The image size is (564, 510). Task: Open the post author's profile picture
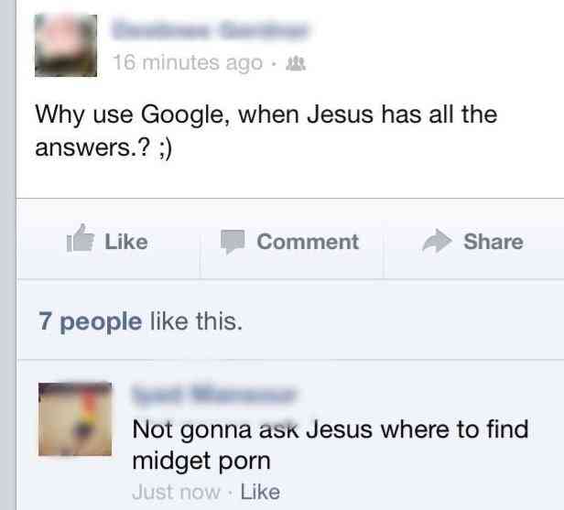pyautogui.click(x=66, y=45)
